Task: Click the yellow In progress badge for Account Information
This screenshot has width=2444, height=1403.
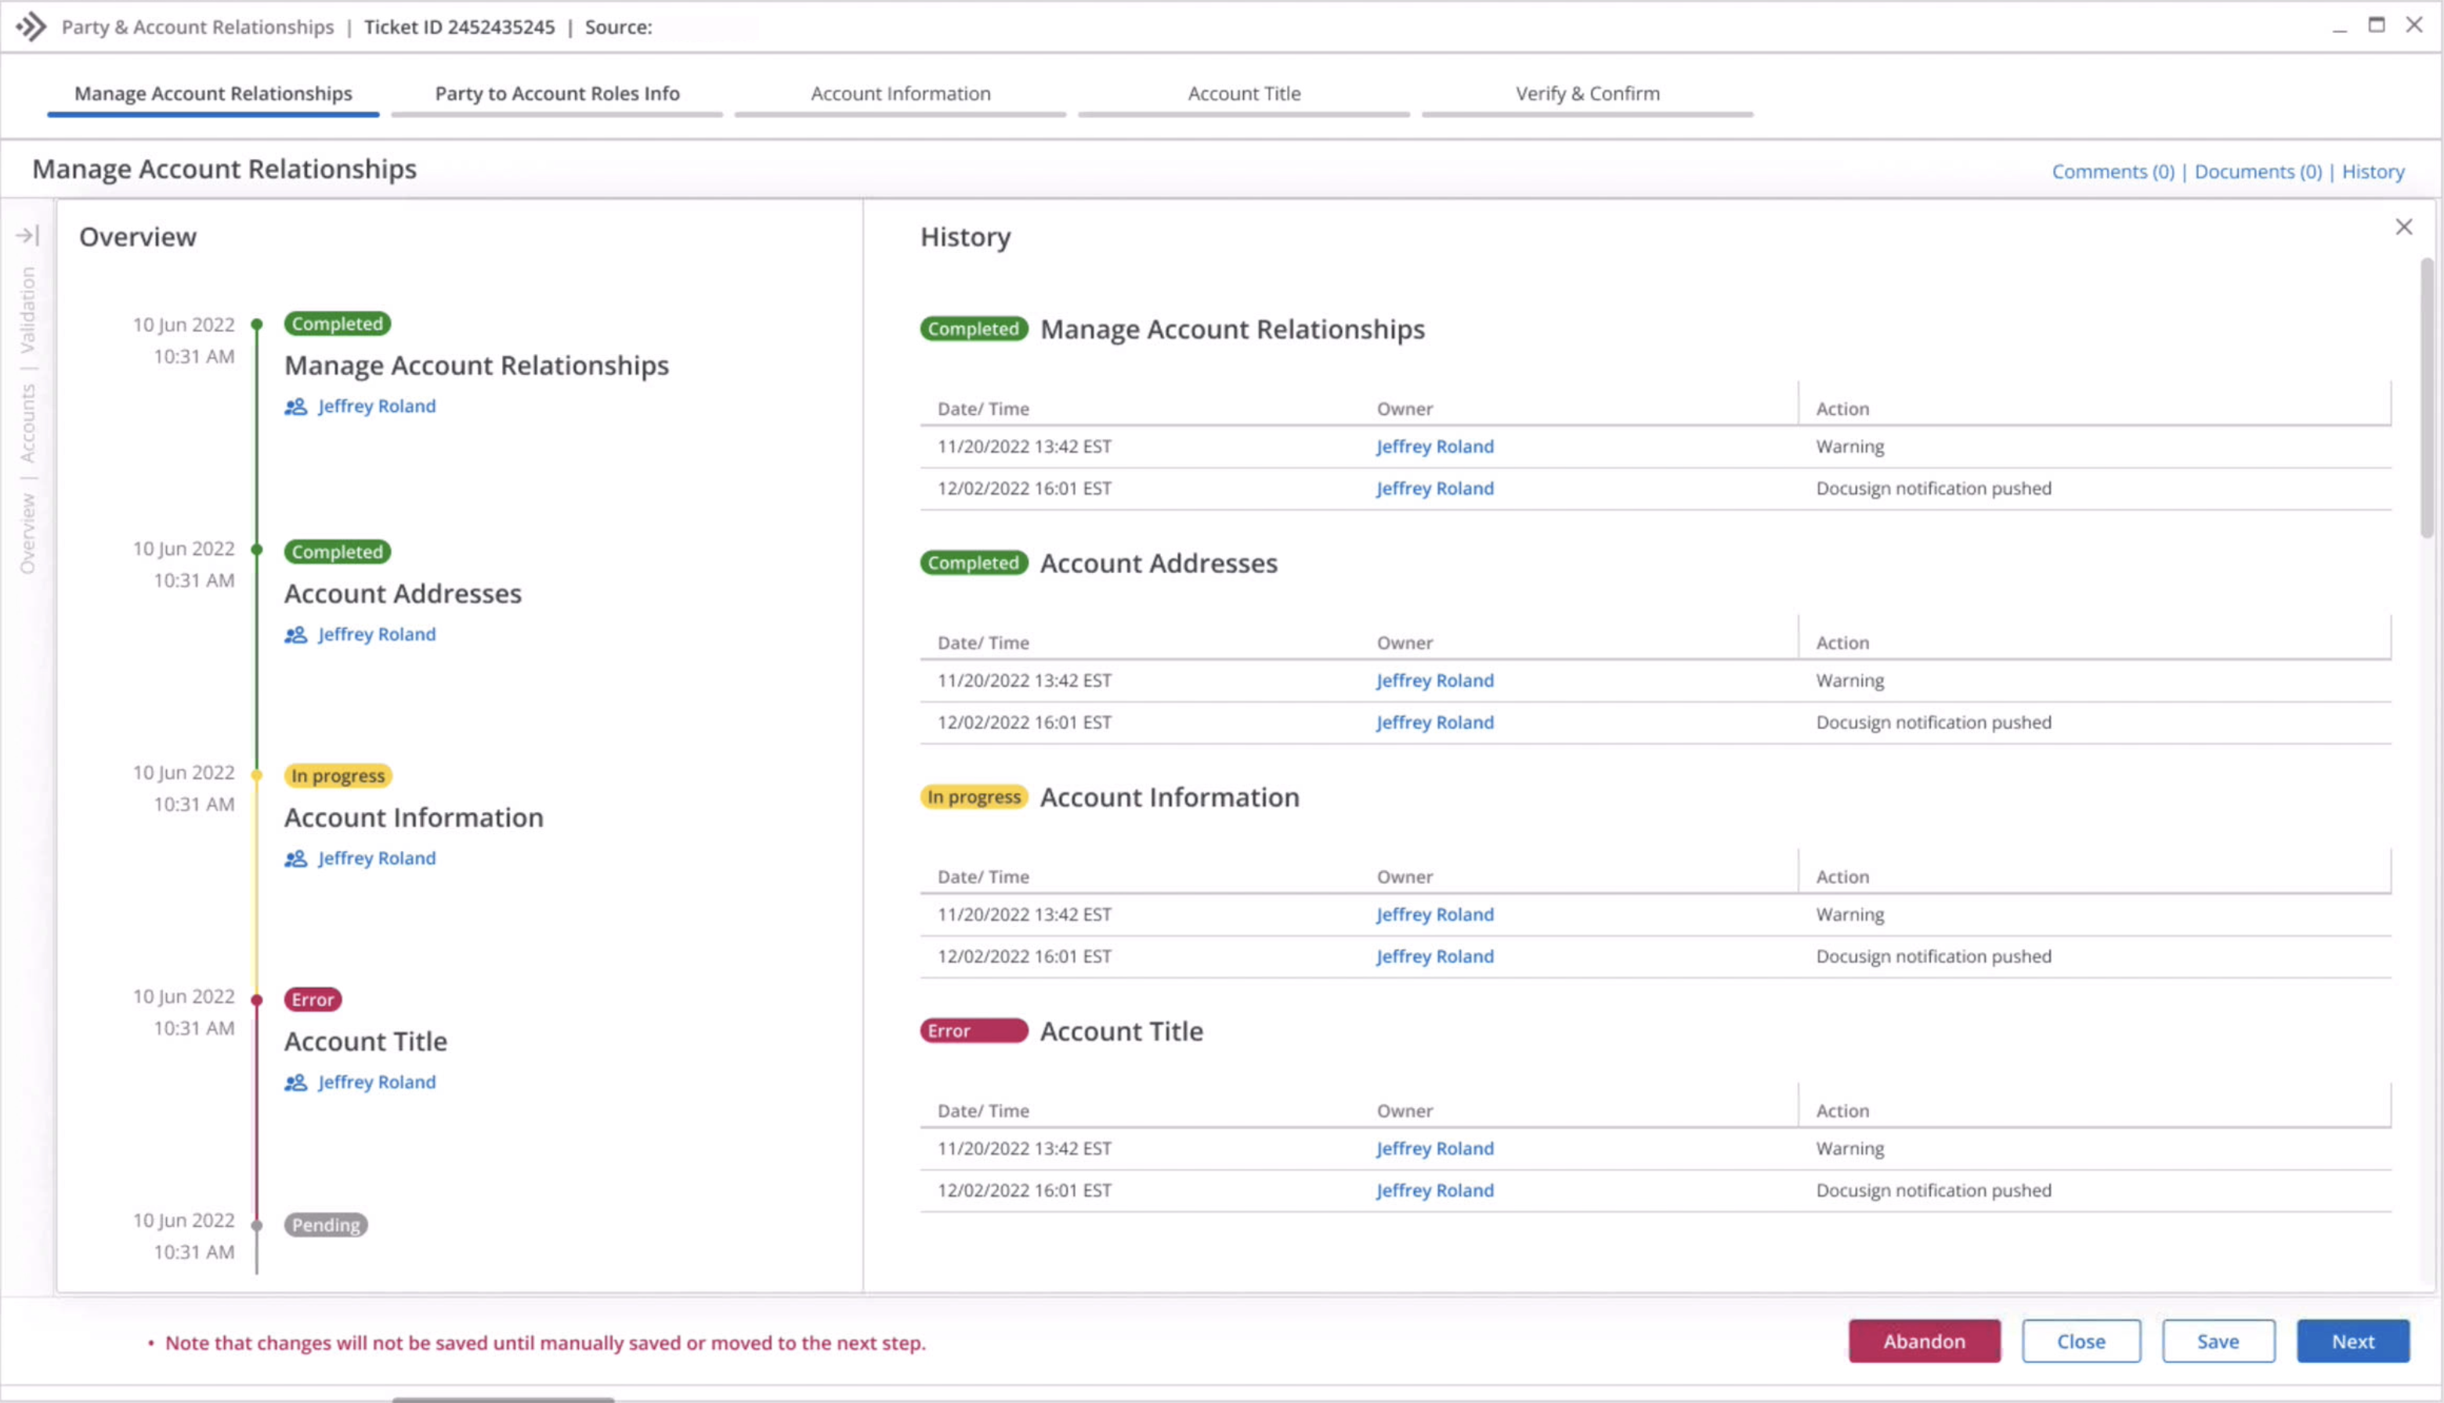Action: pos(337,775)
